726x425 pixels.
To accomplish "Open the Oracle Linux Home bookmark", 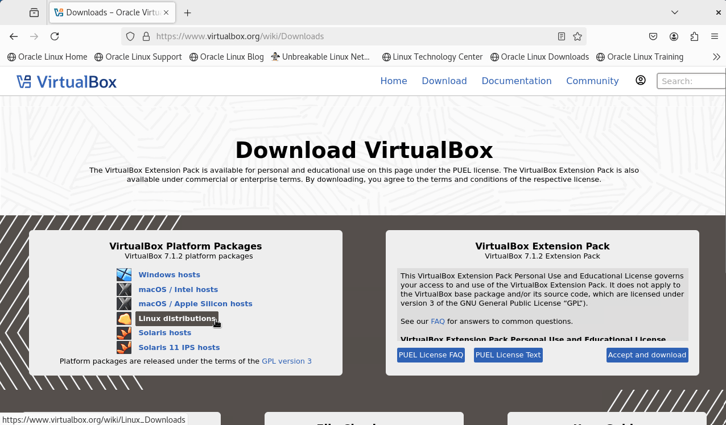I will click(x=47, y=57).
